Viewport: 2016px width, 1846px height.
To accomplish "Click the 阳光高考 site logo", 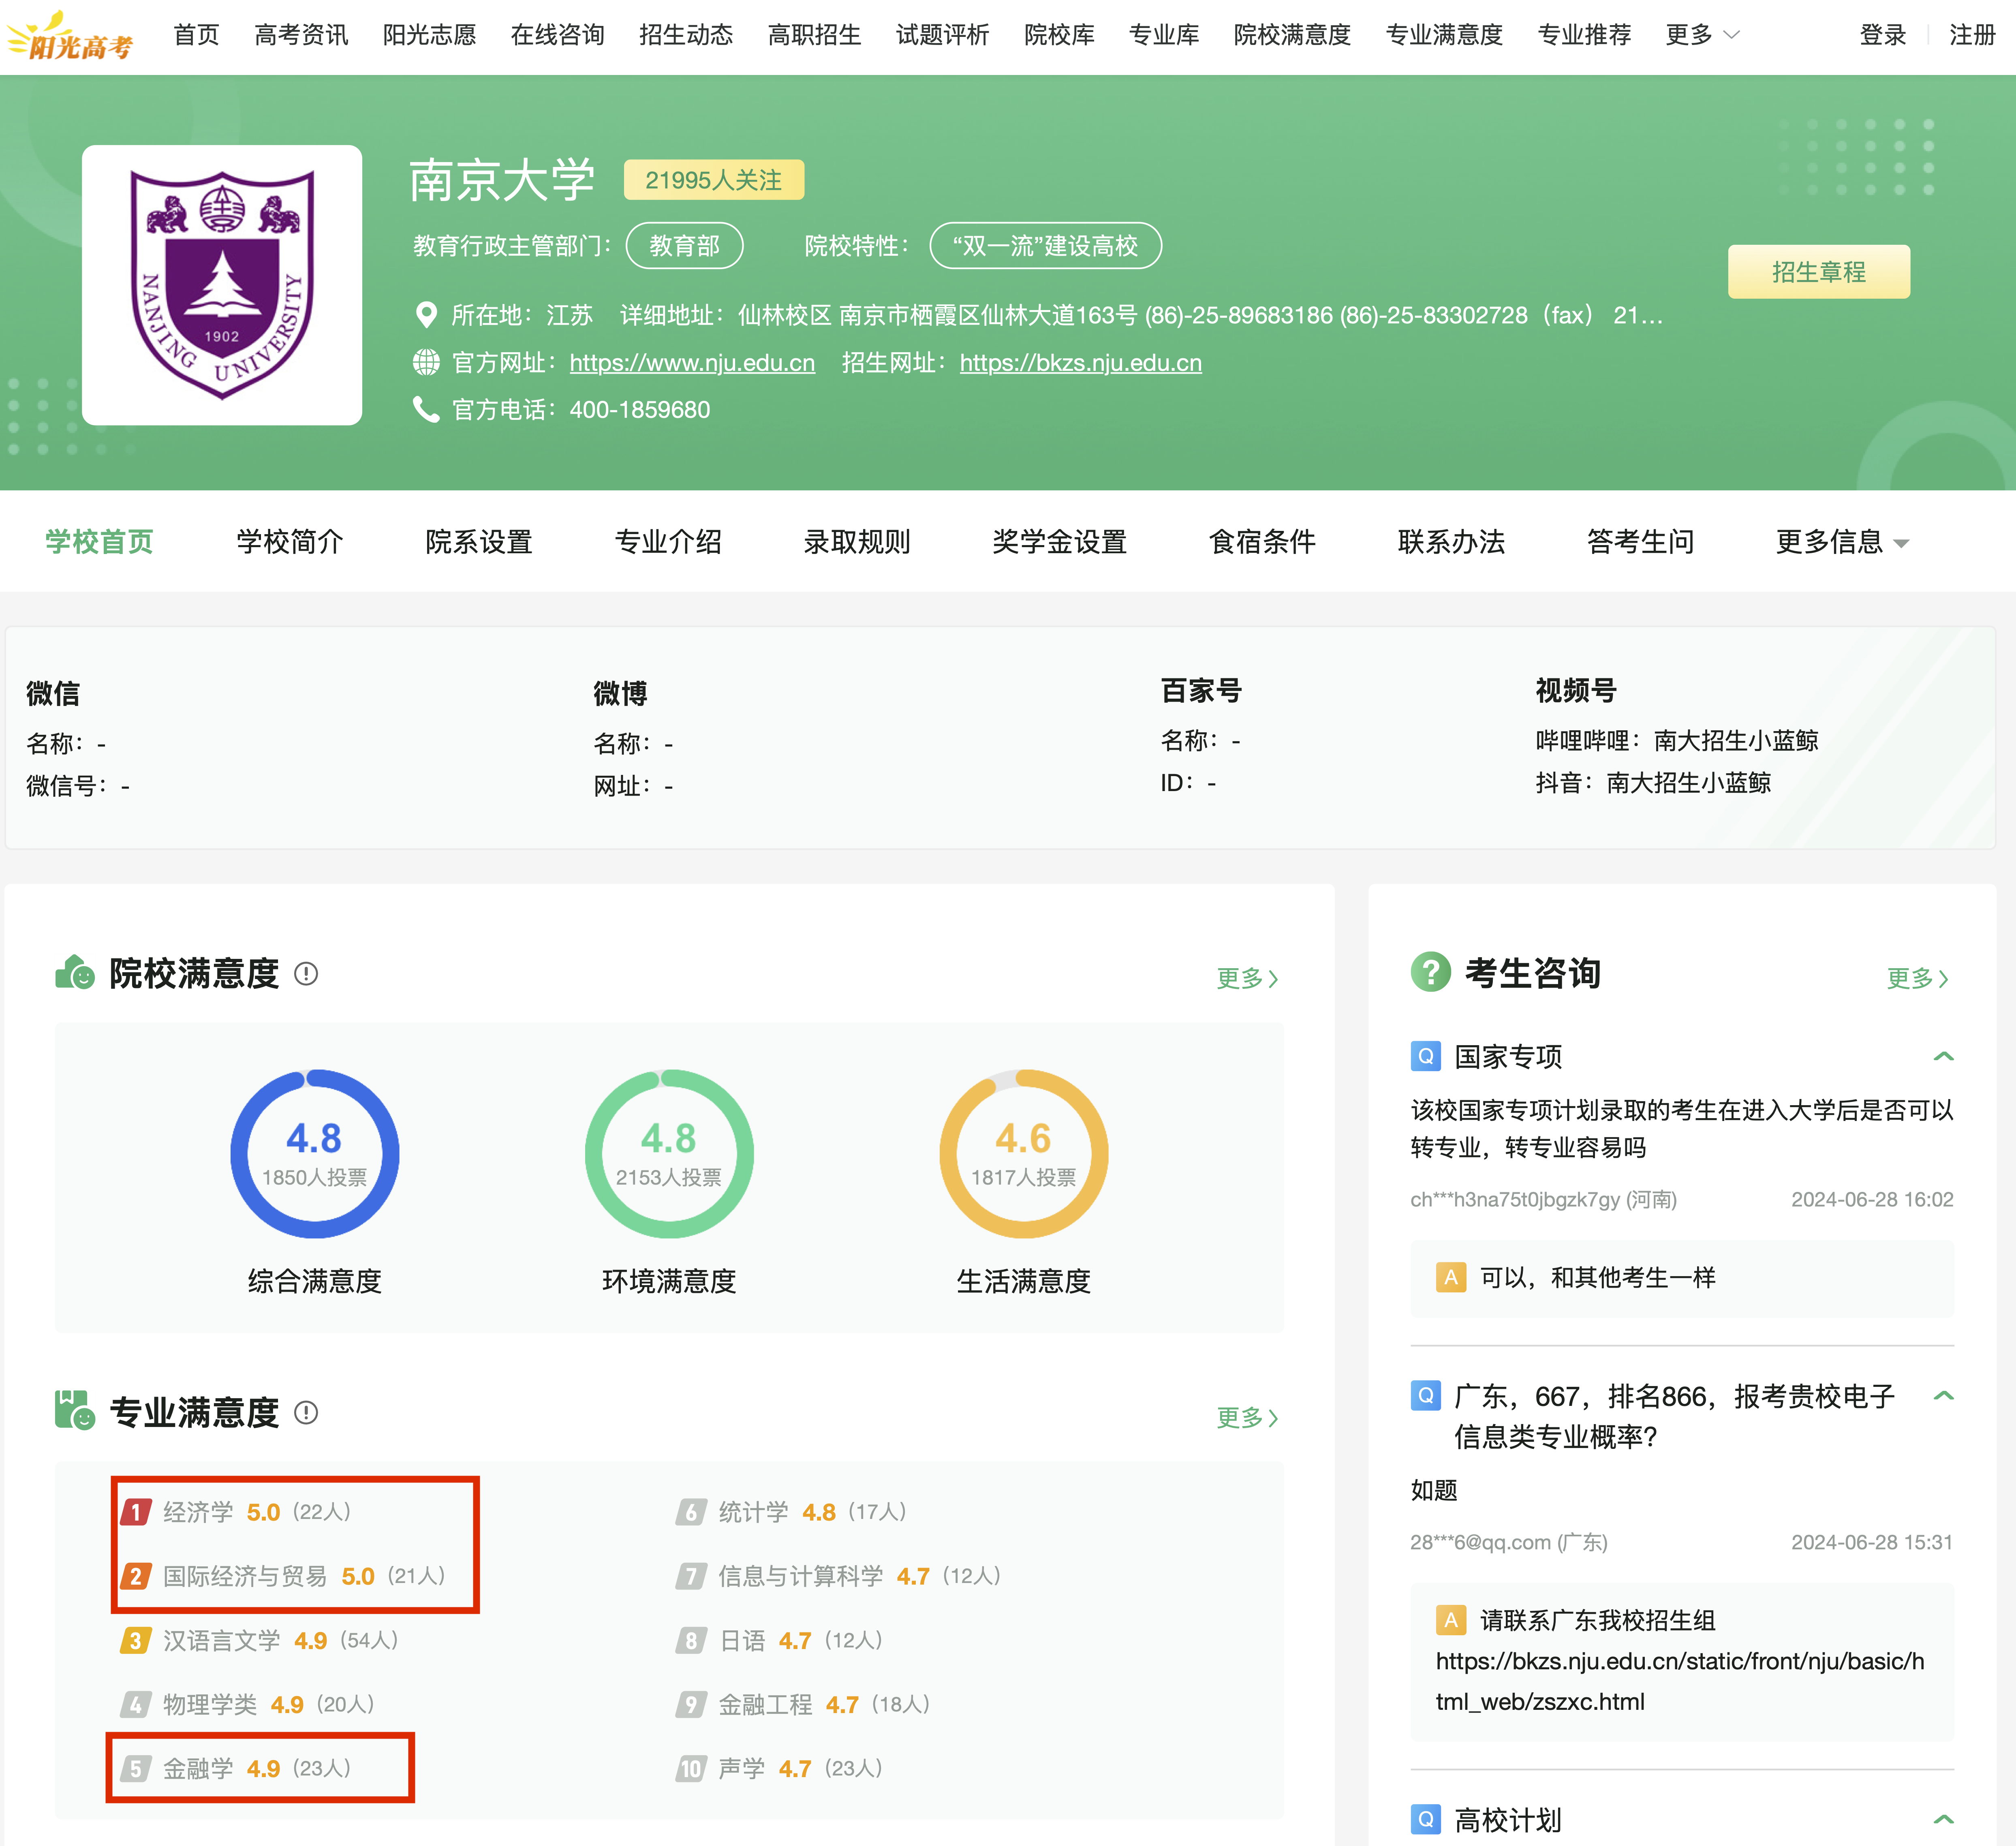I will (x=70, y=37).
